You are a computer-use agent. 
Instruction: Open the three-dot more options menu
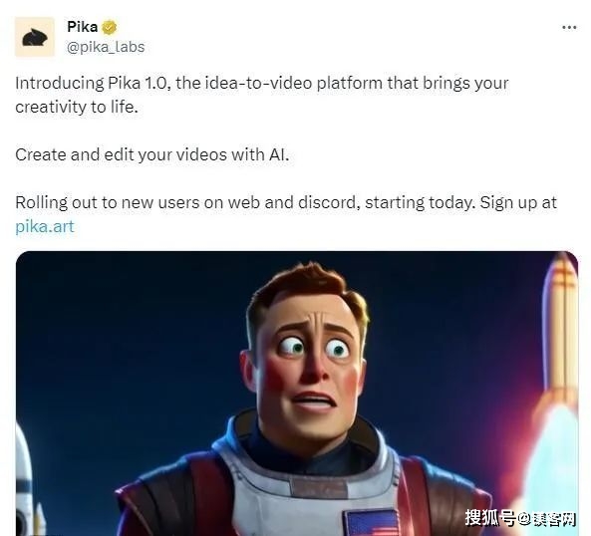coord(569,28)
